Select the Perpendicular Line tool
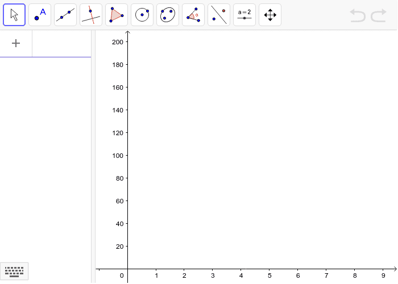Image resolution: width=398 pixels, height=284 pixels. [x=91, y=15]
